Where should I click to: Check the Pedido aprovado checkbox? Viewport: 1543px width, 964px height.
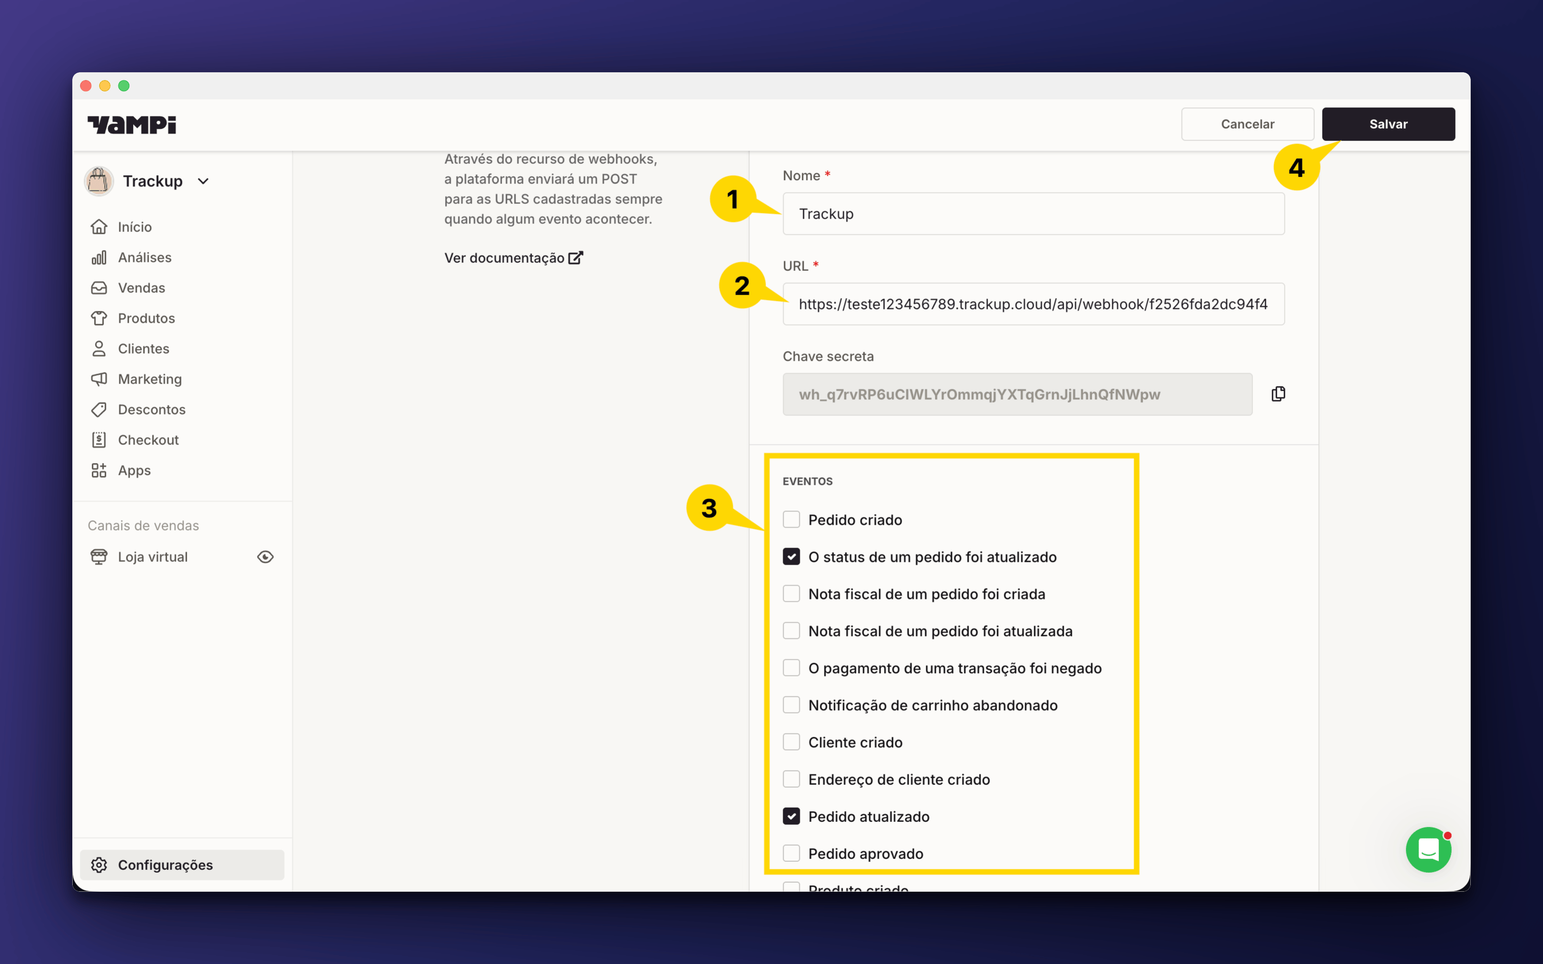click(791, 854)
